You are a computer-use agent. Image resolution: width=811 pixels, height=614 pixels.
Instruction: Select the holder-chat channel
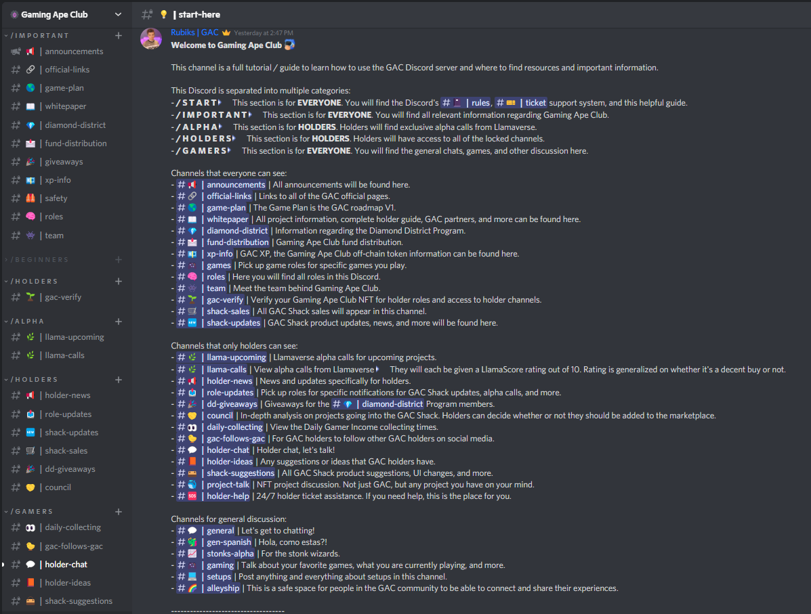(66, 565)
